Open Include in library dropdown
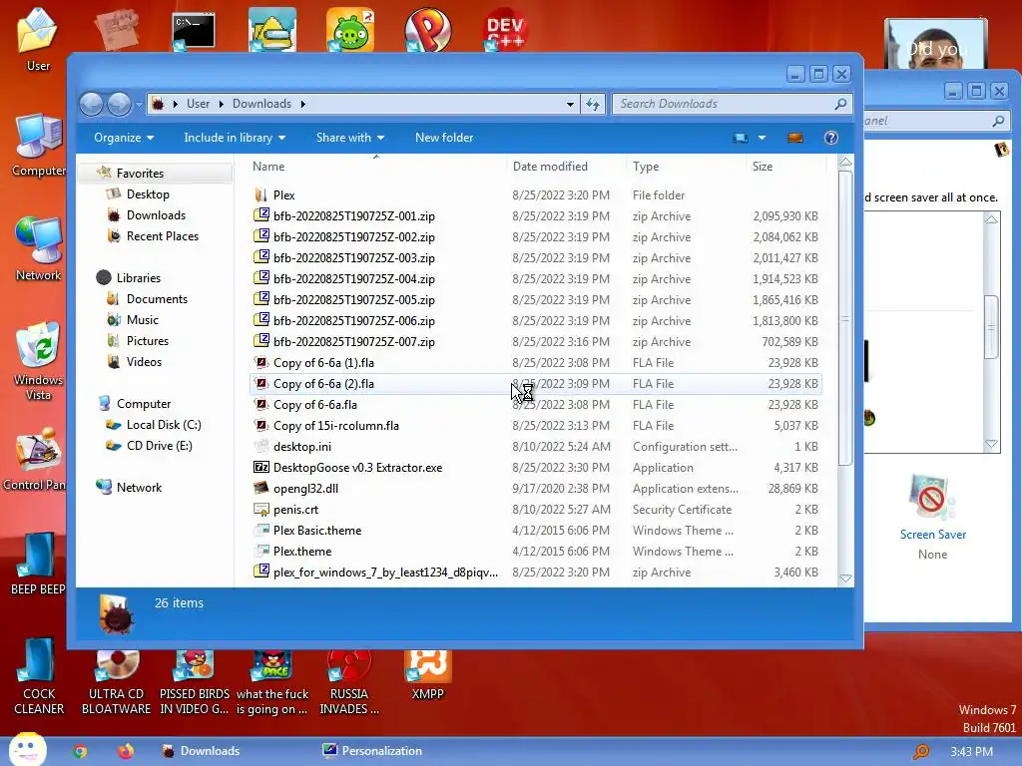Viewport: 1022px width, 766px height. point(235,138)
